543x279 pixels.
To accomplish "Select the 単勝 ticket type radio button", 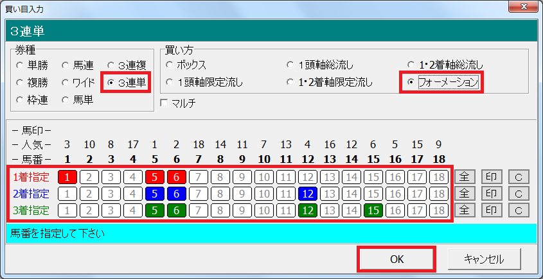I will click(20, 65).
